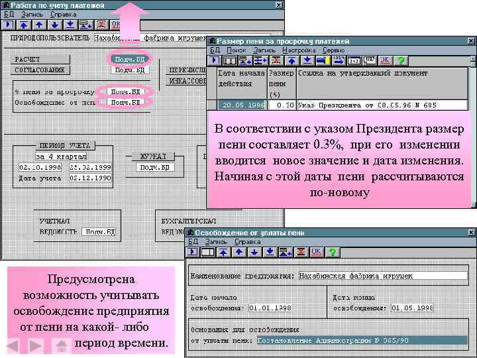This screenshot has height=358, width=477.
Task: Open green help icon in the exemption toolbar
Action: [x=332, y=252]
